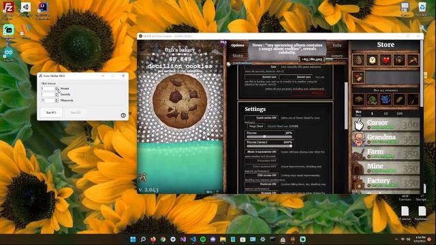Open the purple Visual Studio taskbar icon

(183, 239)
